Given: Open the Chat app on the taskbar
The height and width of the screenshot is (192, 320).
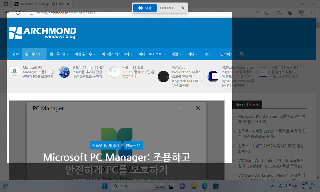Looking at the screenshot, I should (x=182, y=186).
